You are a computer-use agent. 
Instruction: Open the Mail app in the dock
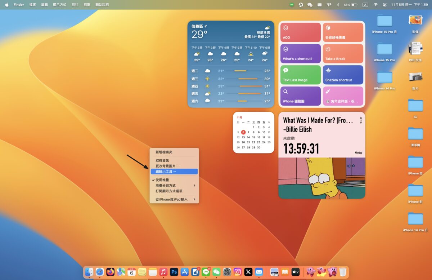point(259,272)
